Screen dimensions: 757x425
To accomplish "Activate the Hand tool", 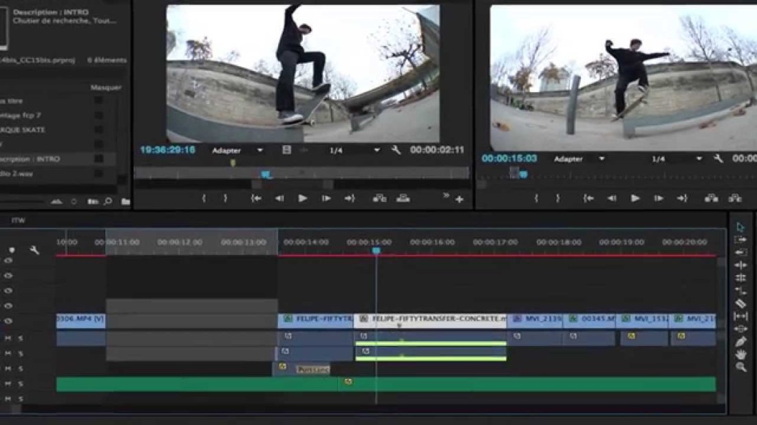I will coord(740,354).
